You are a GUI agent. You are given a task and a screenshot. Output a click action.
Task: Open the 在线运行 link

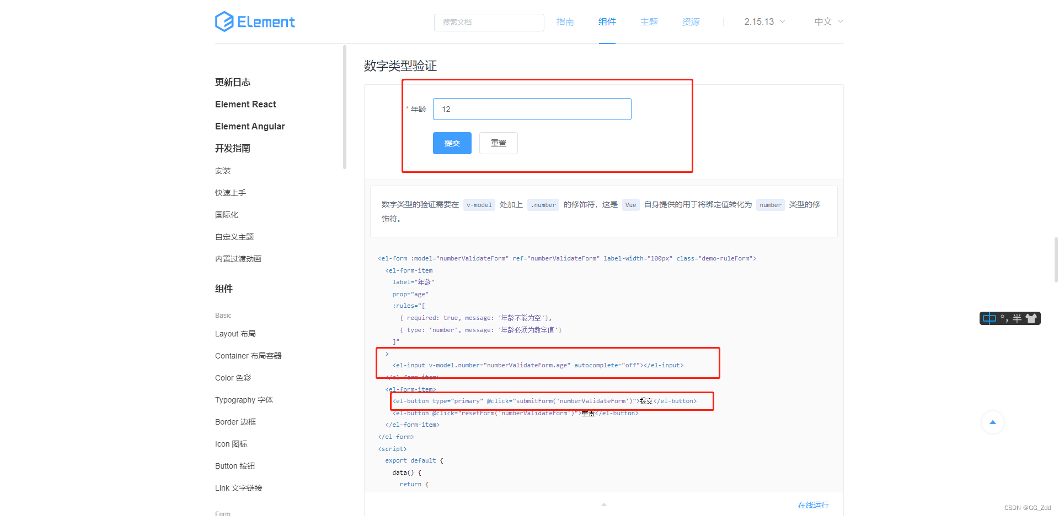click(814, 505)
